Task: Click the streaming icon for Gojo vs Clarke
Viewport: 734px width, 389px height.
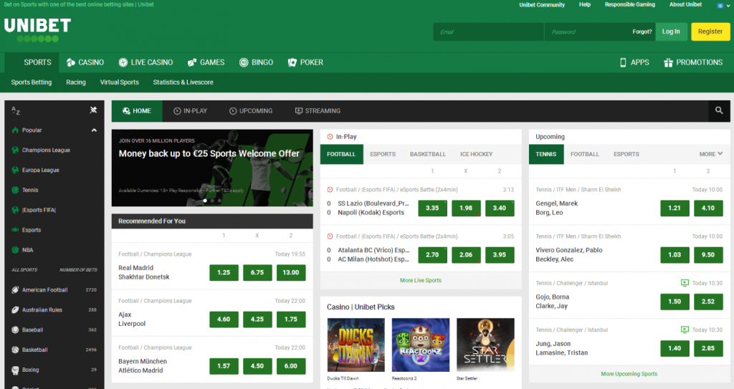Action: coord(685,283)
